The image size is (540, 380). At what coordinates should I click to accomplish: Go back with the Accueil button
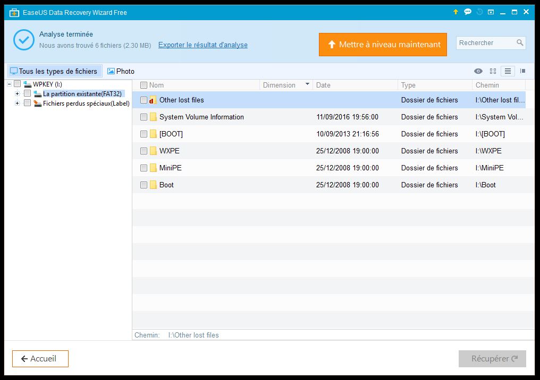pyautogui.click(x=40, y=359)
